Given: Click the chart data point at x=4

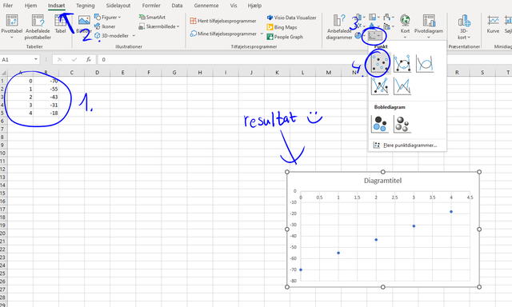Looking at the screenshot, I should 451,212.
